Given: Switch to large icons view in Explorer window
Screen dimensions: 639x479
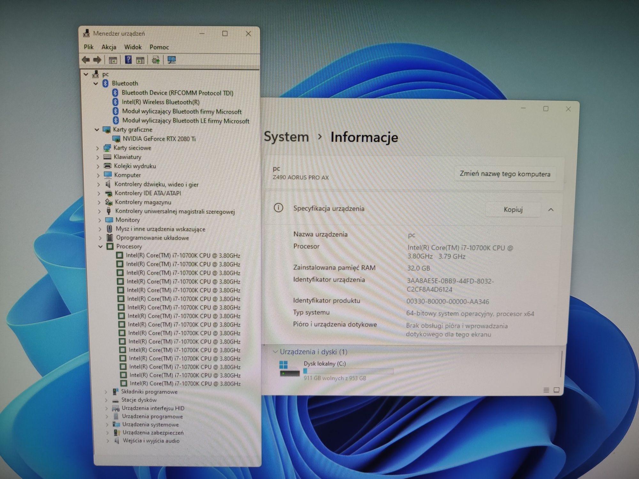Looking at the screenshot, I should 557,390.
